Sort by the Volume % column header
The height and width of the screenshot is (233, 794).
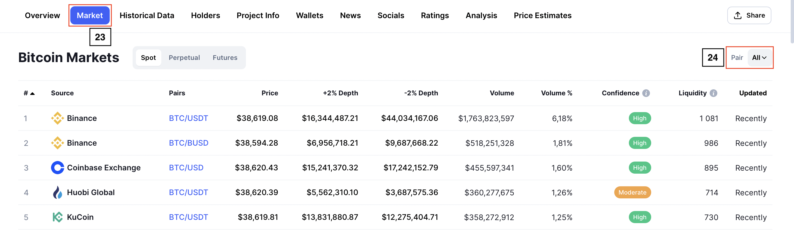(x=556, y=93)
